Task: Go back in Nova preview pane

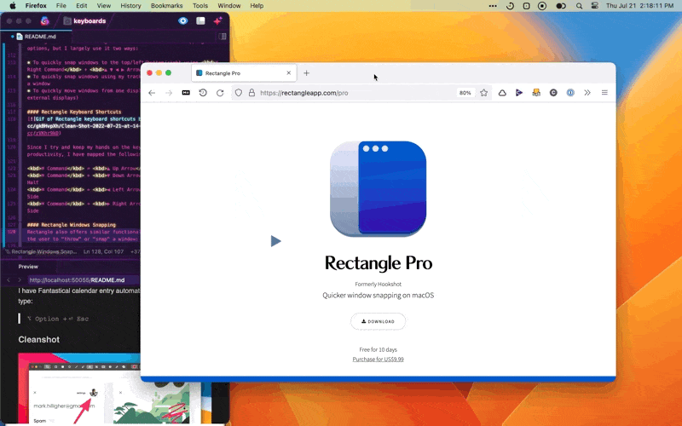Action: click(9, 280)
